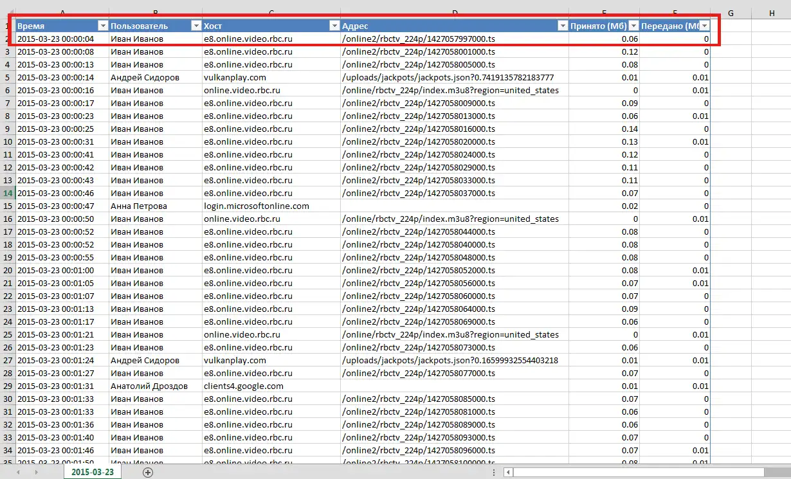
Task: Select Анна Петрова user cell
Action: [x=155, y=206]
